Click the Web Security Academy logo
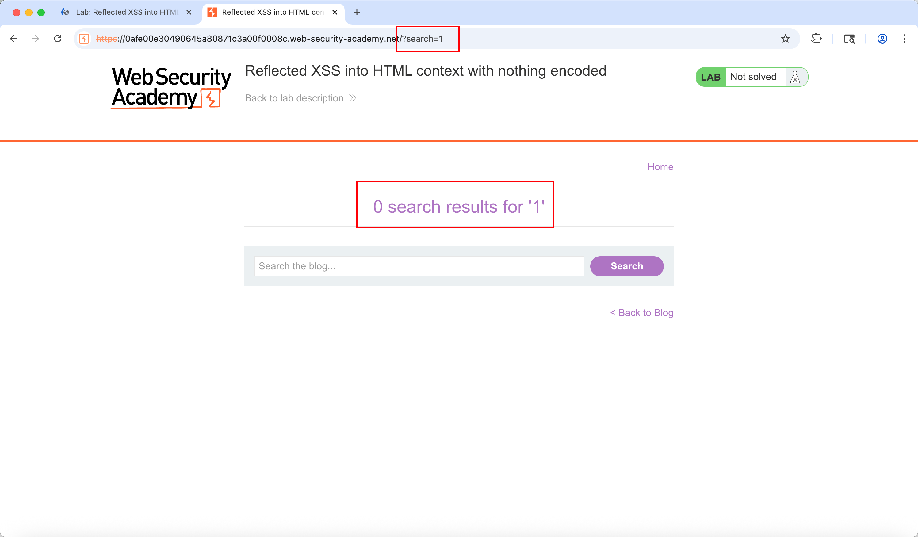 coord(171,87)
